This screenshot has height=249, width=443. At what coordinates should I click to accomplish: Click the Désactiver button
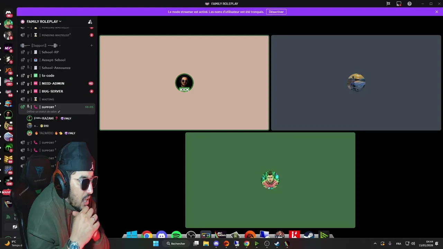click(x=276, y=12)
